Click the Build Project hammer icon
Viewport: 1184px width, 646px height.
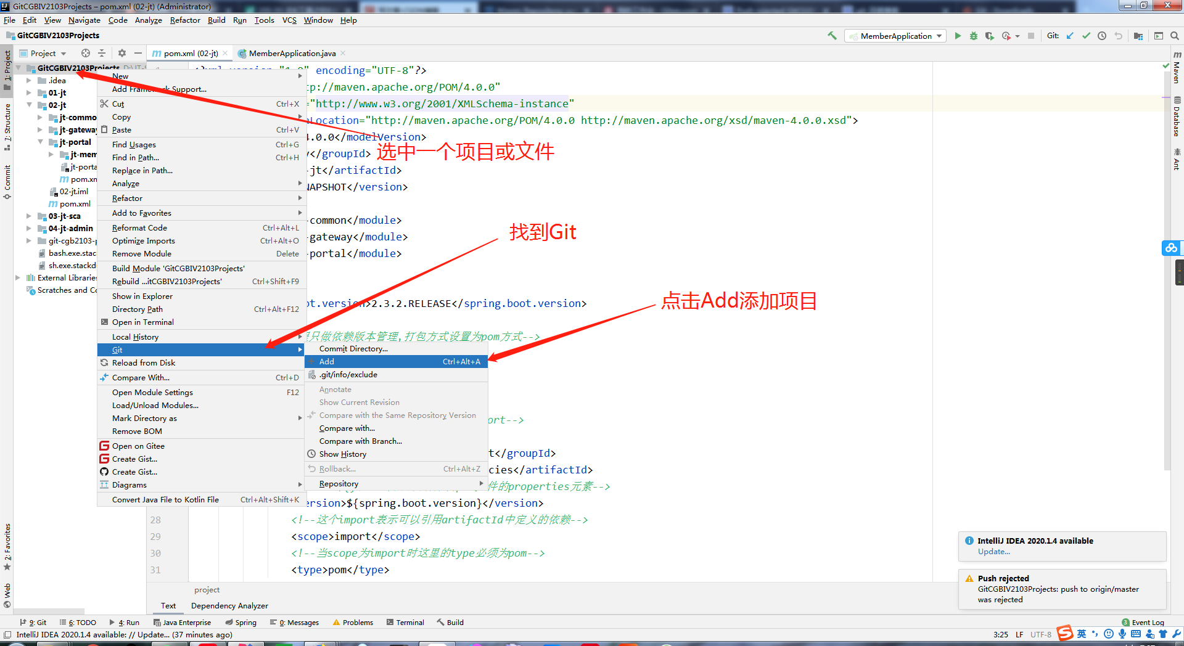pyautogui.click(x=832, y=36)
